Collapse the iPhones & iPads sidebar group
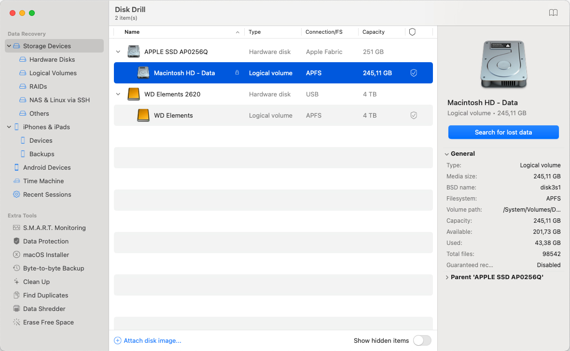The height and width of the screenshot is (351, 570). [9, 127]
